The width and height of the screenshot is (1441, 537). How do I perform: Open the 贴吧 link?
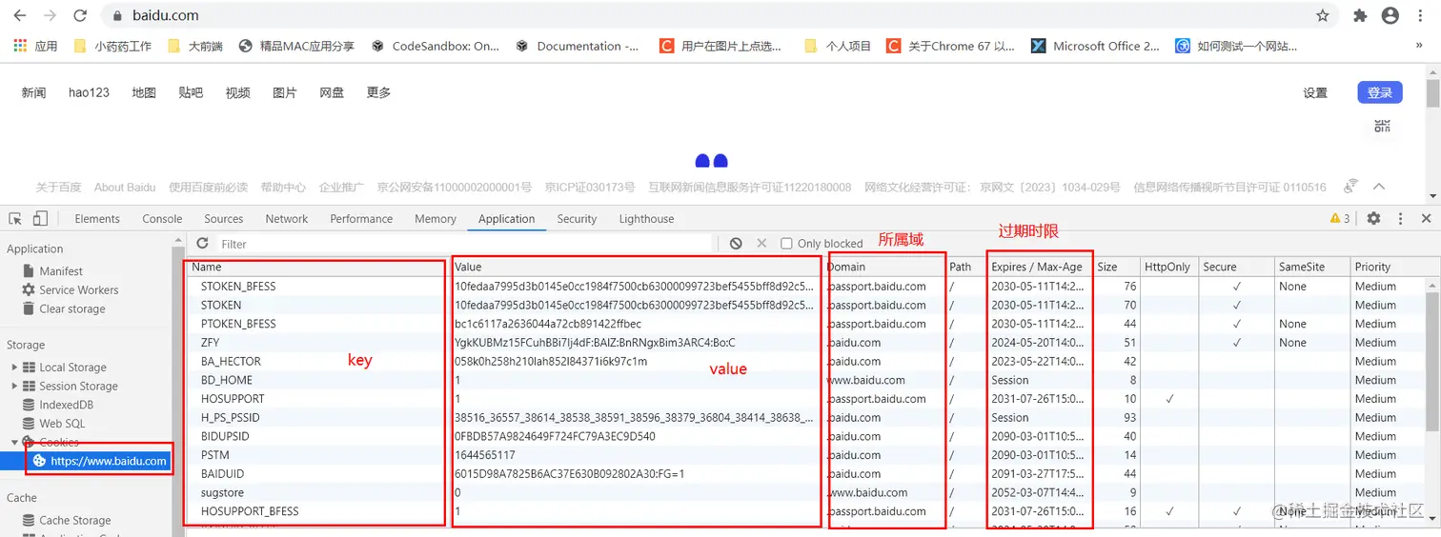[x=191, y=92]
